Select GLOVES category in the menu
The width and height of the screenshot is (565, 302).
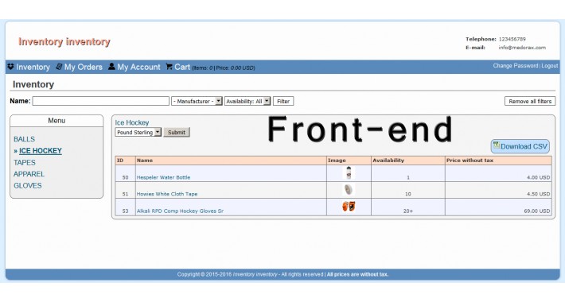tap(28, 185)
